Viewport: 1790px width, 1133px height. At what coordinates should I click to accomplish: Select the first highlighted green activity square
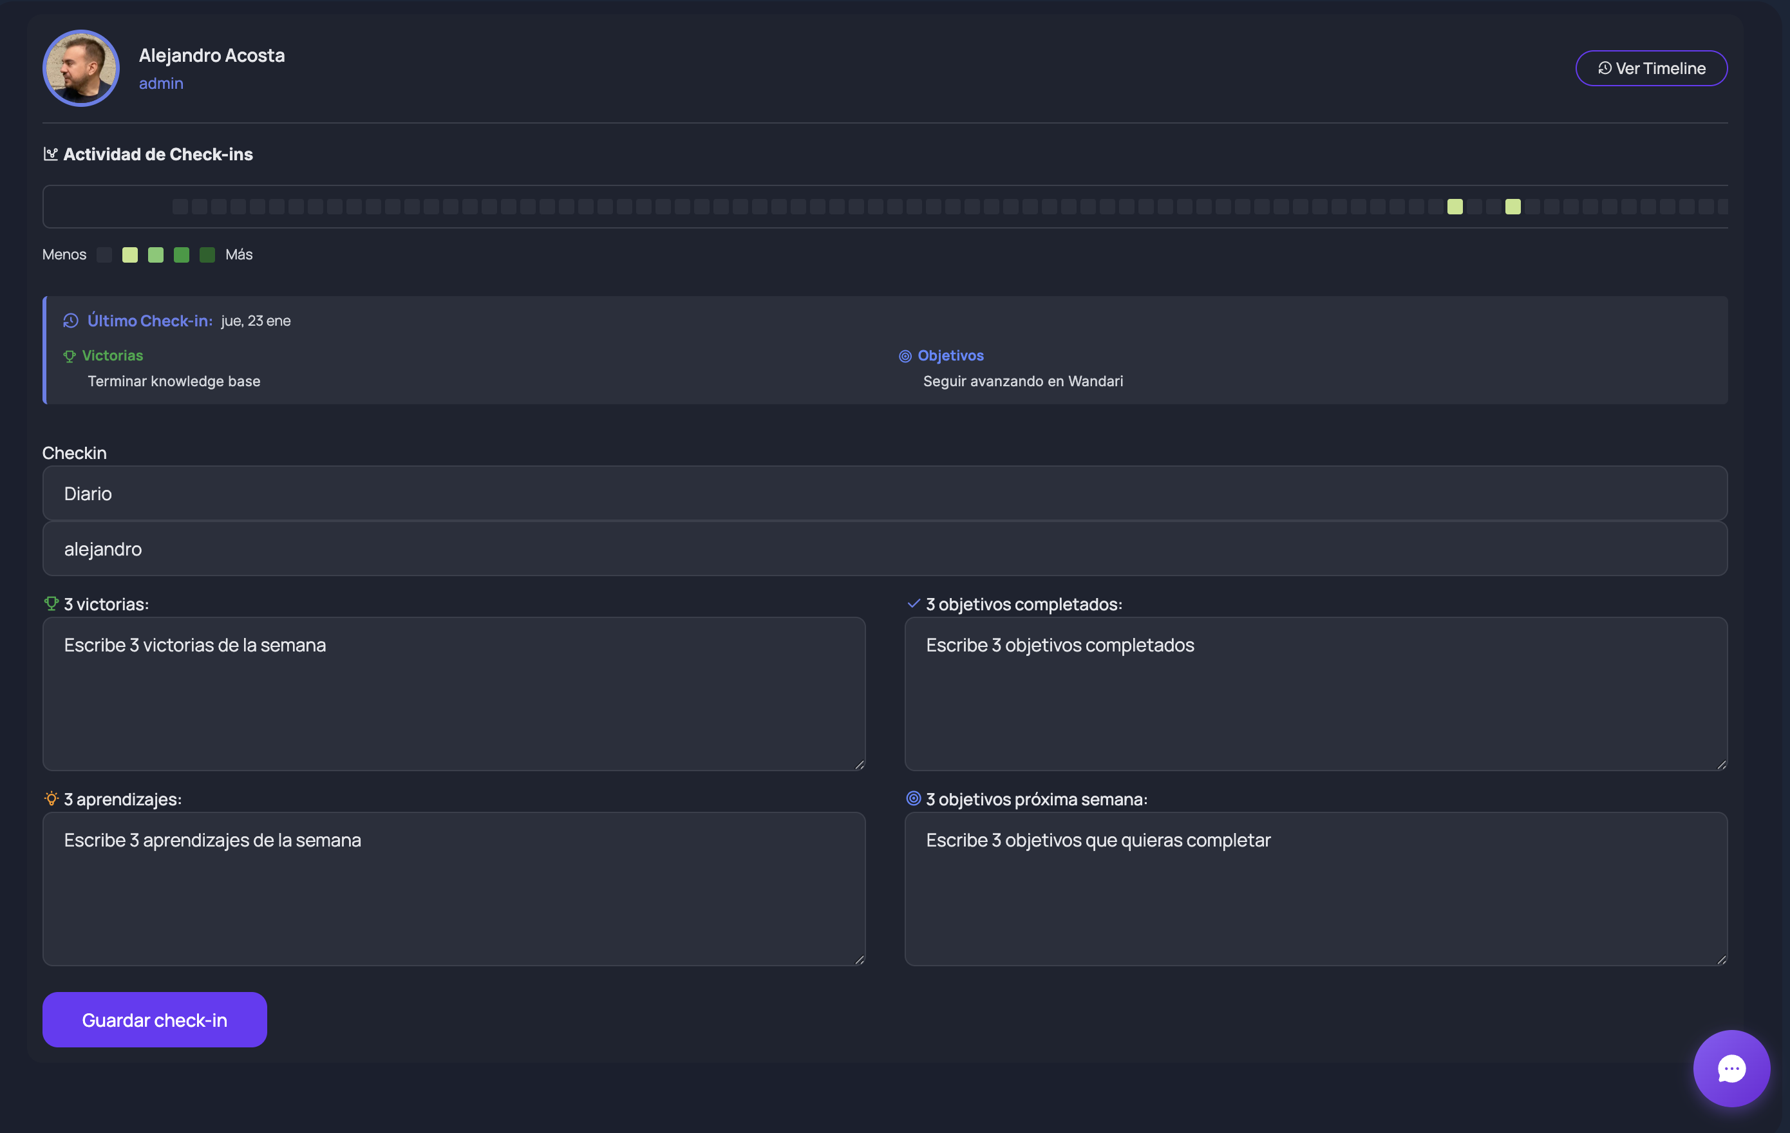click(x=1455, y=207)
